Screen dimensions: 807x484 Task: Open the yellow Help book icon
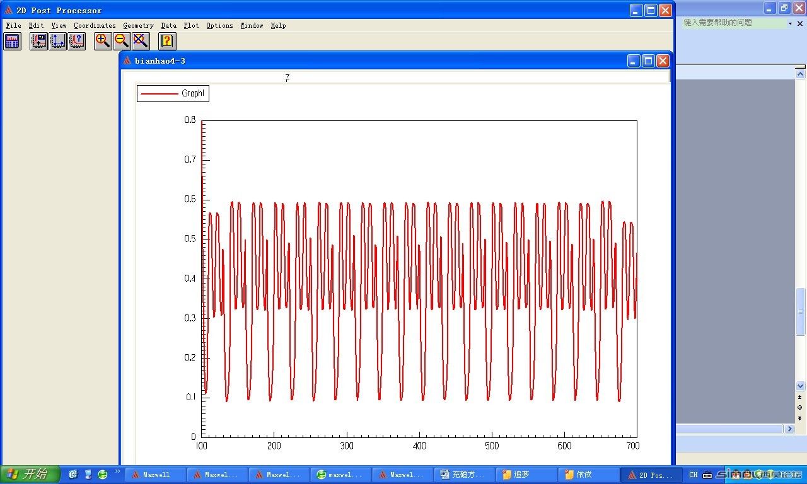[x=167, y=42]
